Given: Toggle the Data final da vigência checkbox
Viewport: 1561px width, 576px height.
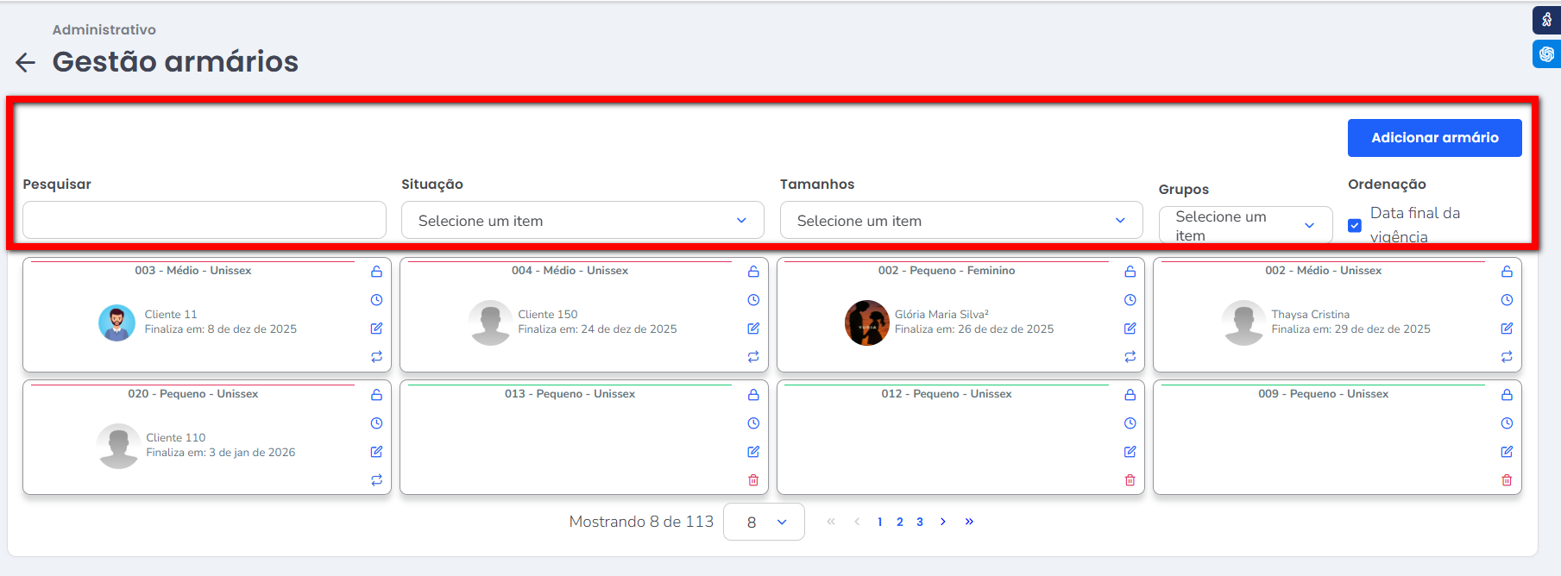Looking at the screenshot, I should click(1355, 225).
